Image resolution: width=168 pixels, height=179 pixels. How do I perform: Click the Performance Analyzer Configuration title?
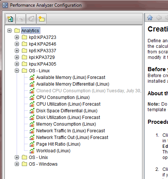pos(46,5)
